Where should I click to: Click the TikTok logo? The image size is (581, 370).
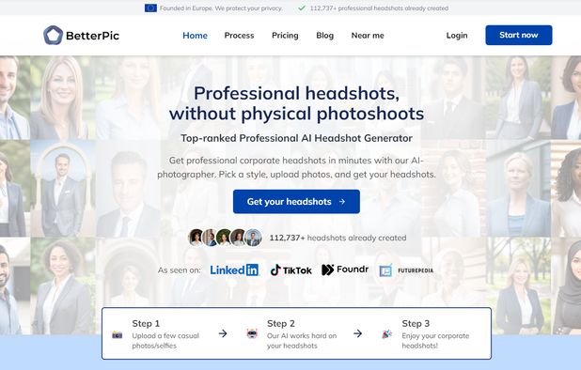[290, 270]
